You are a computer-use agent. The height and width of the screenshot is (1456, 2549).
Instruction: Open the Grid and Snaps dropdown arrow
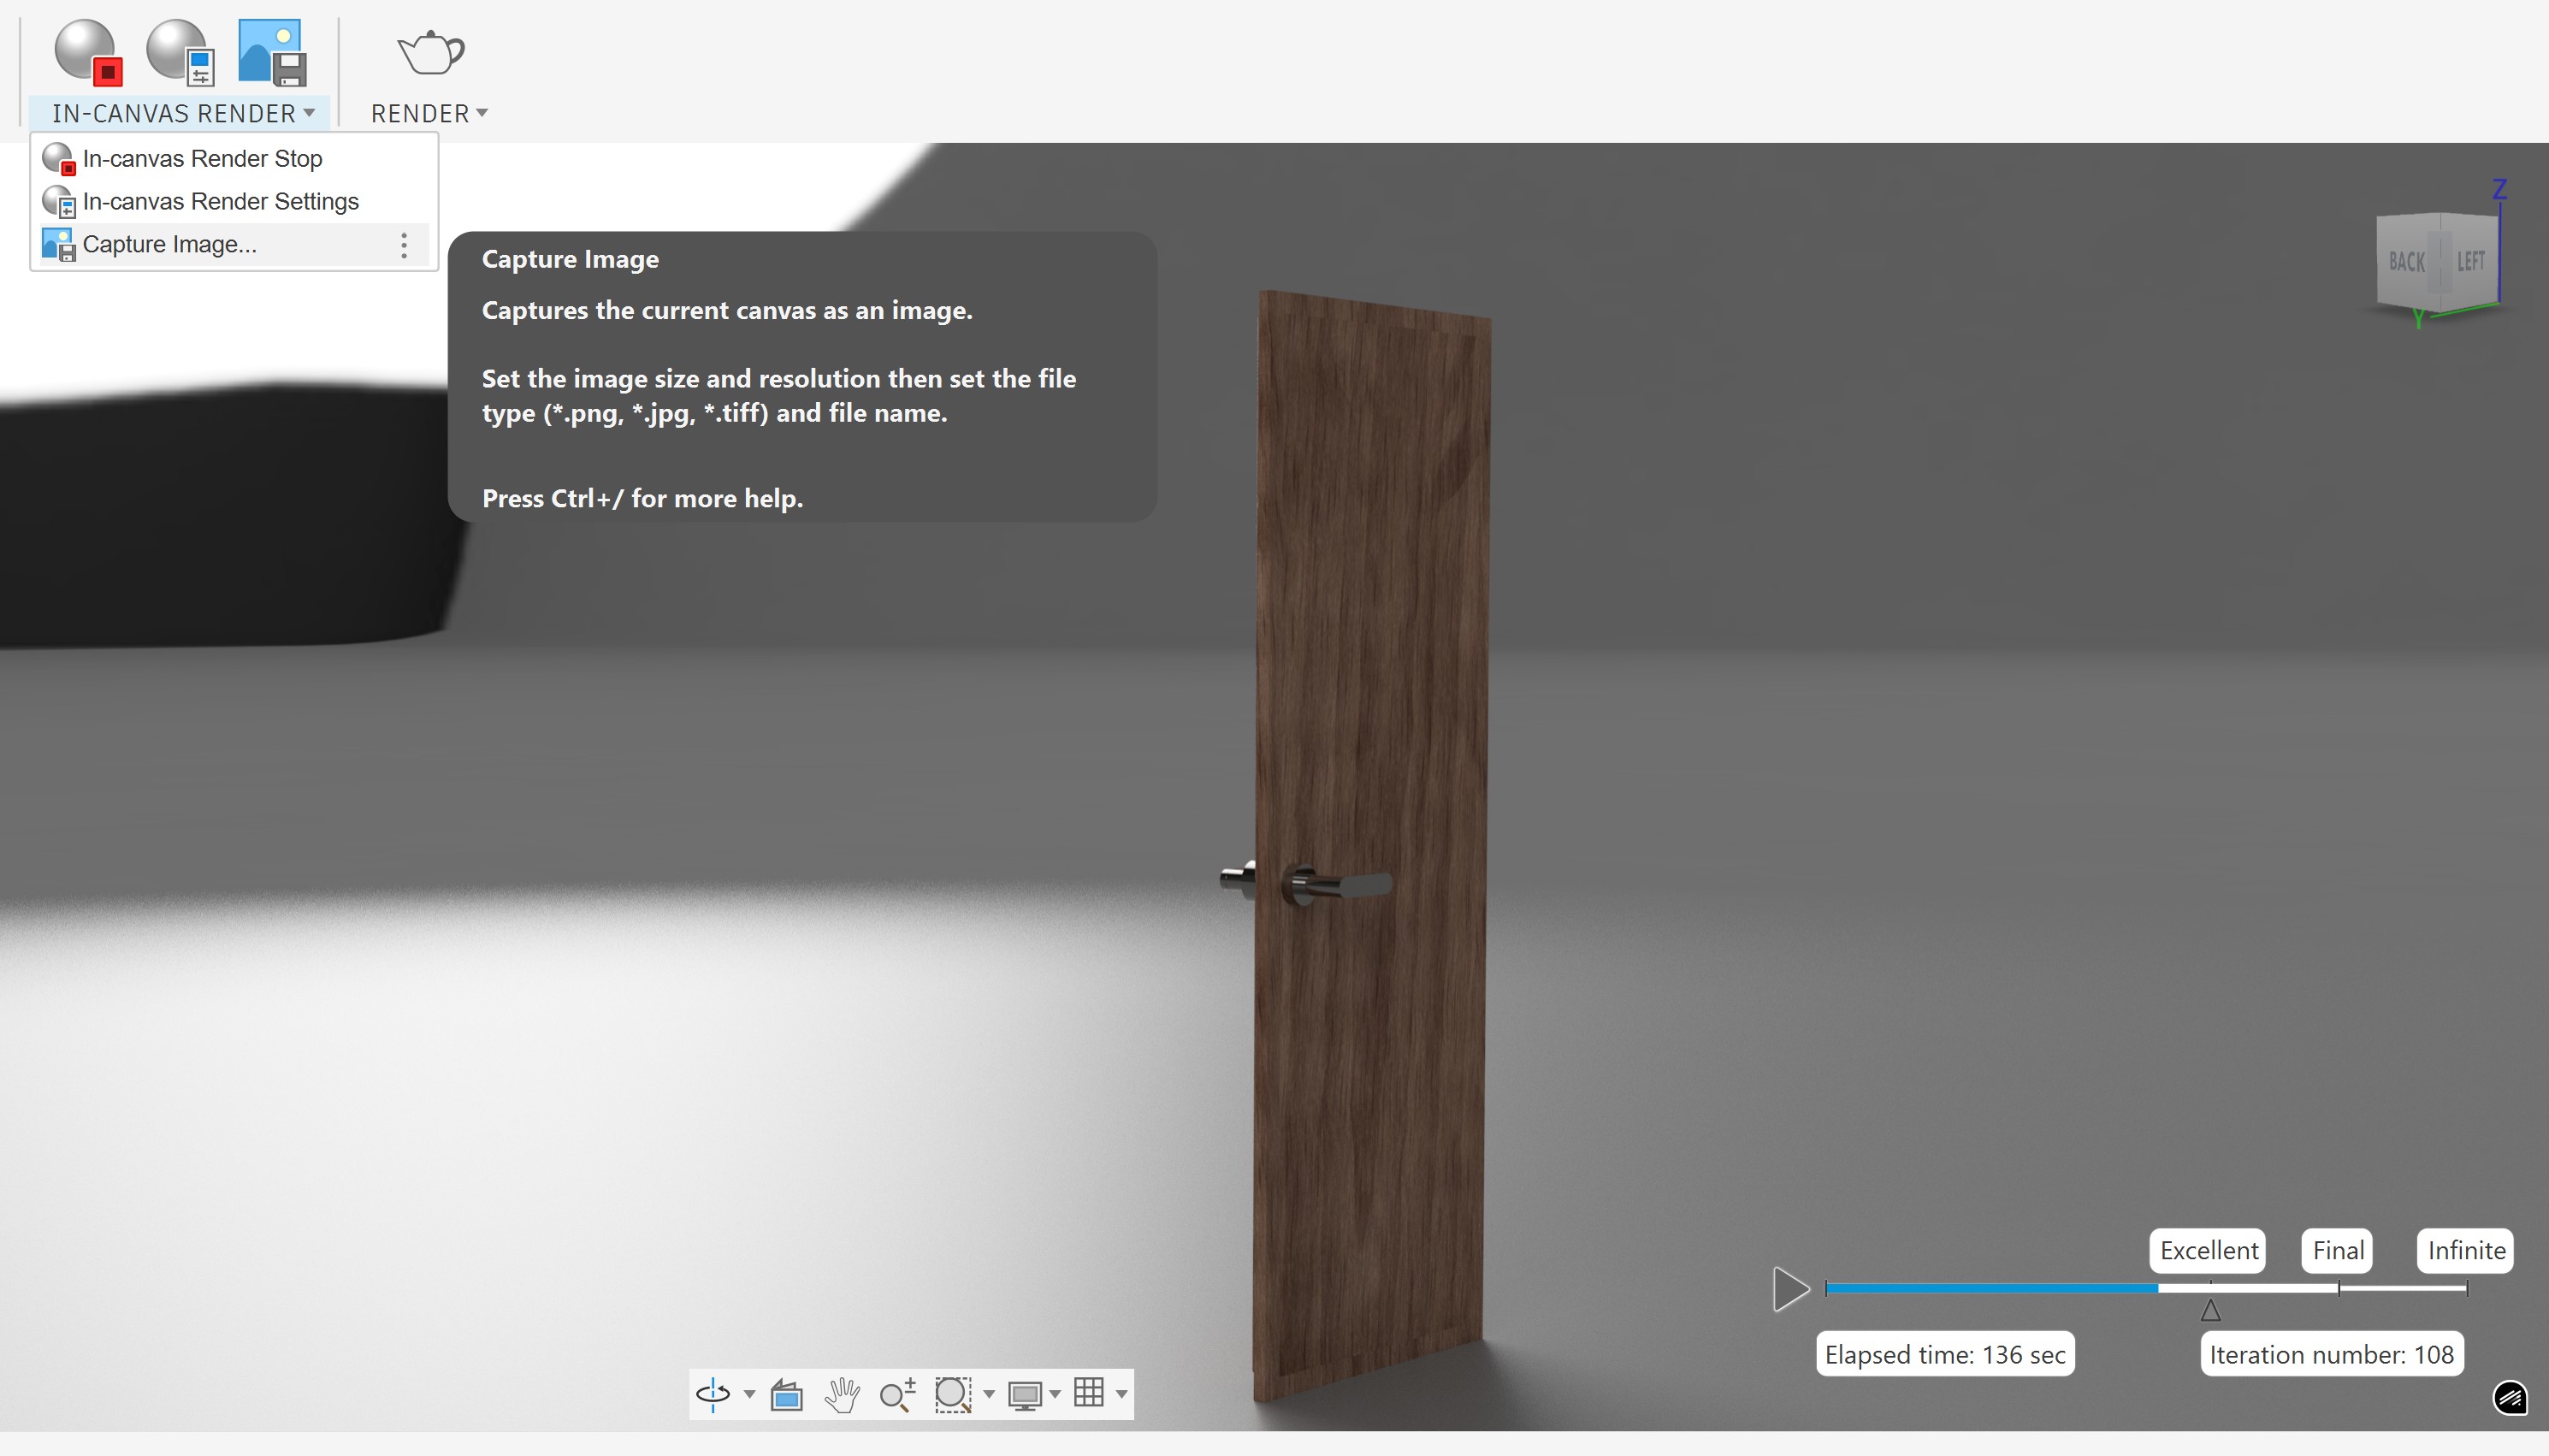point(1121,1393)
